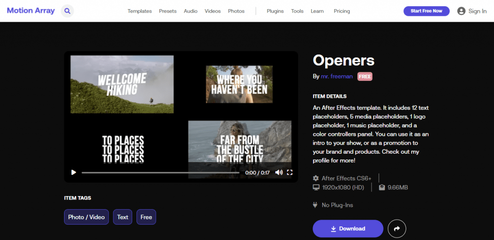Download the Openers template
Screen dimensions: 494x240
[x=348, y=229]
